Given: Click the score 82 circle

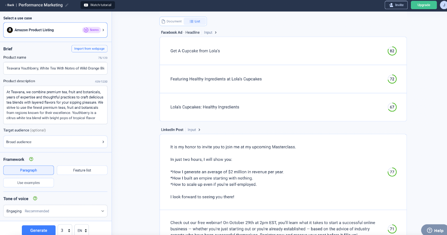Looking at the screenshot, I should [392, 51].
